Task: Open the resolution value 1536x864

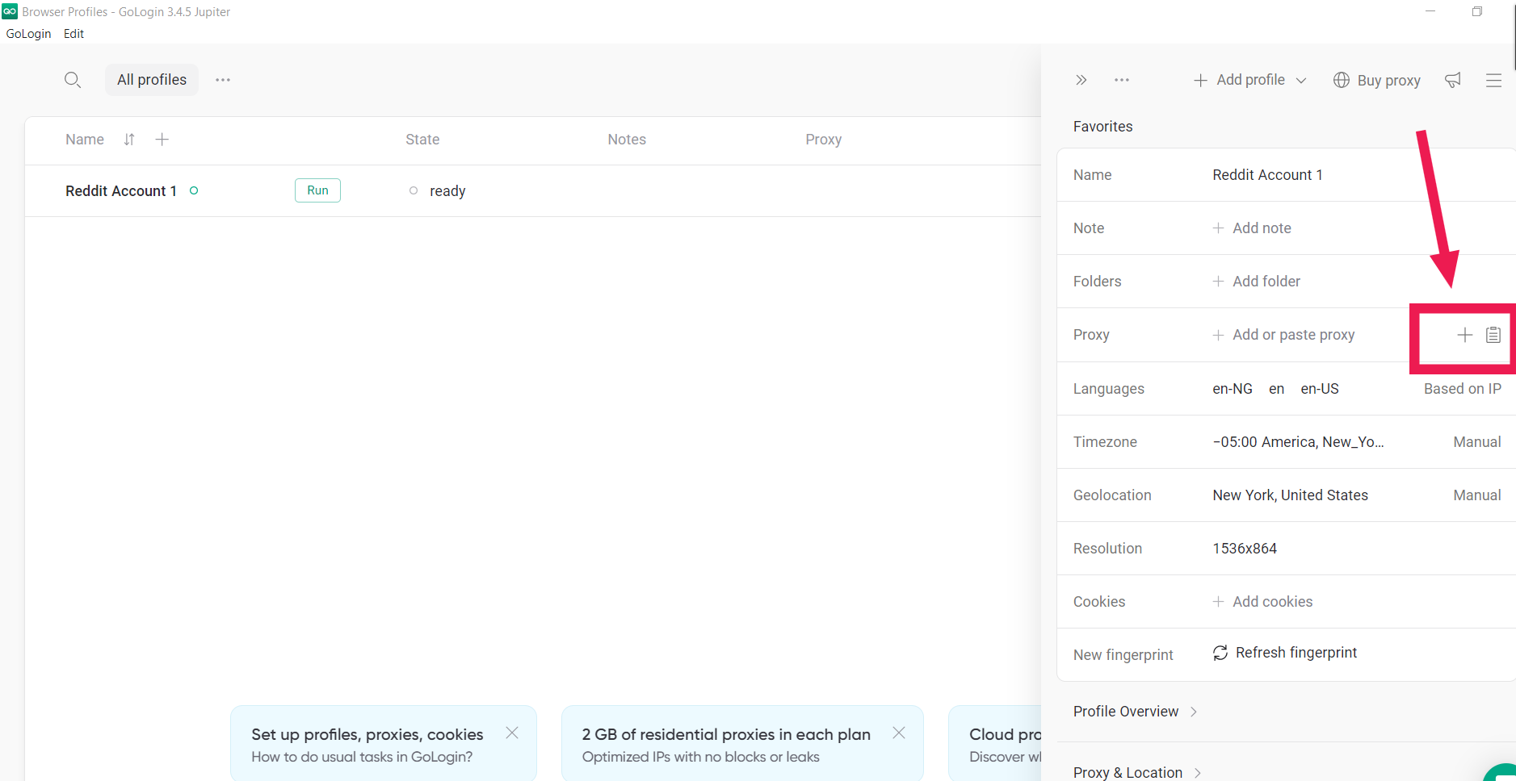Action: 1245,549
